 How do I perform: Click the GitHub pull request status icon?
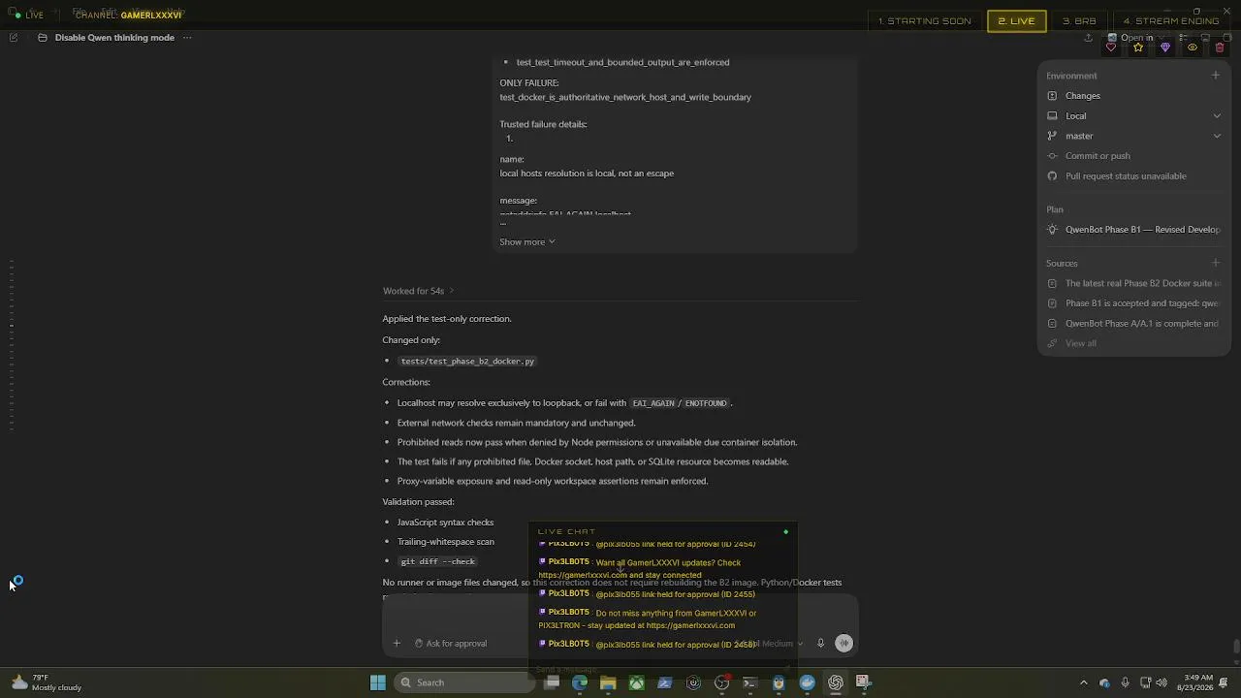1052,176
